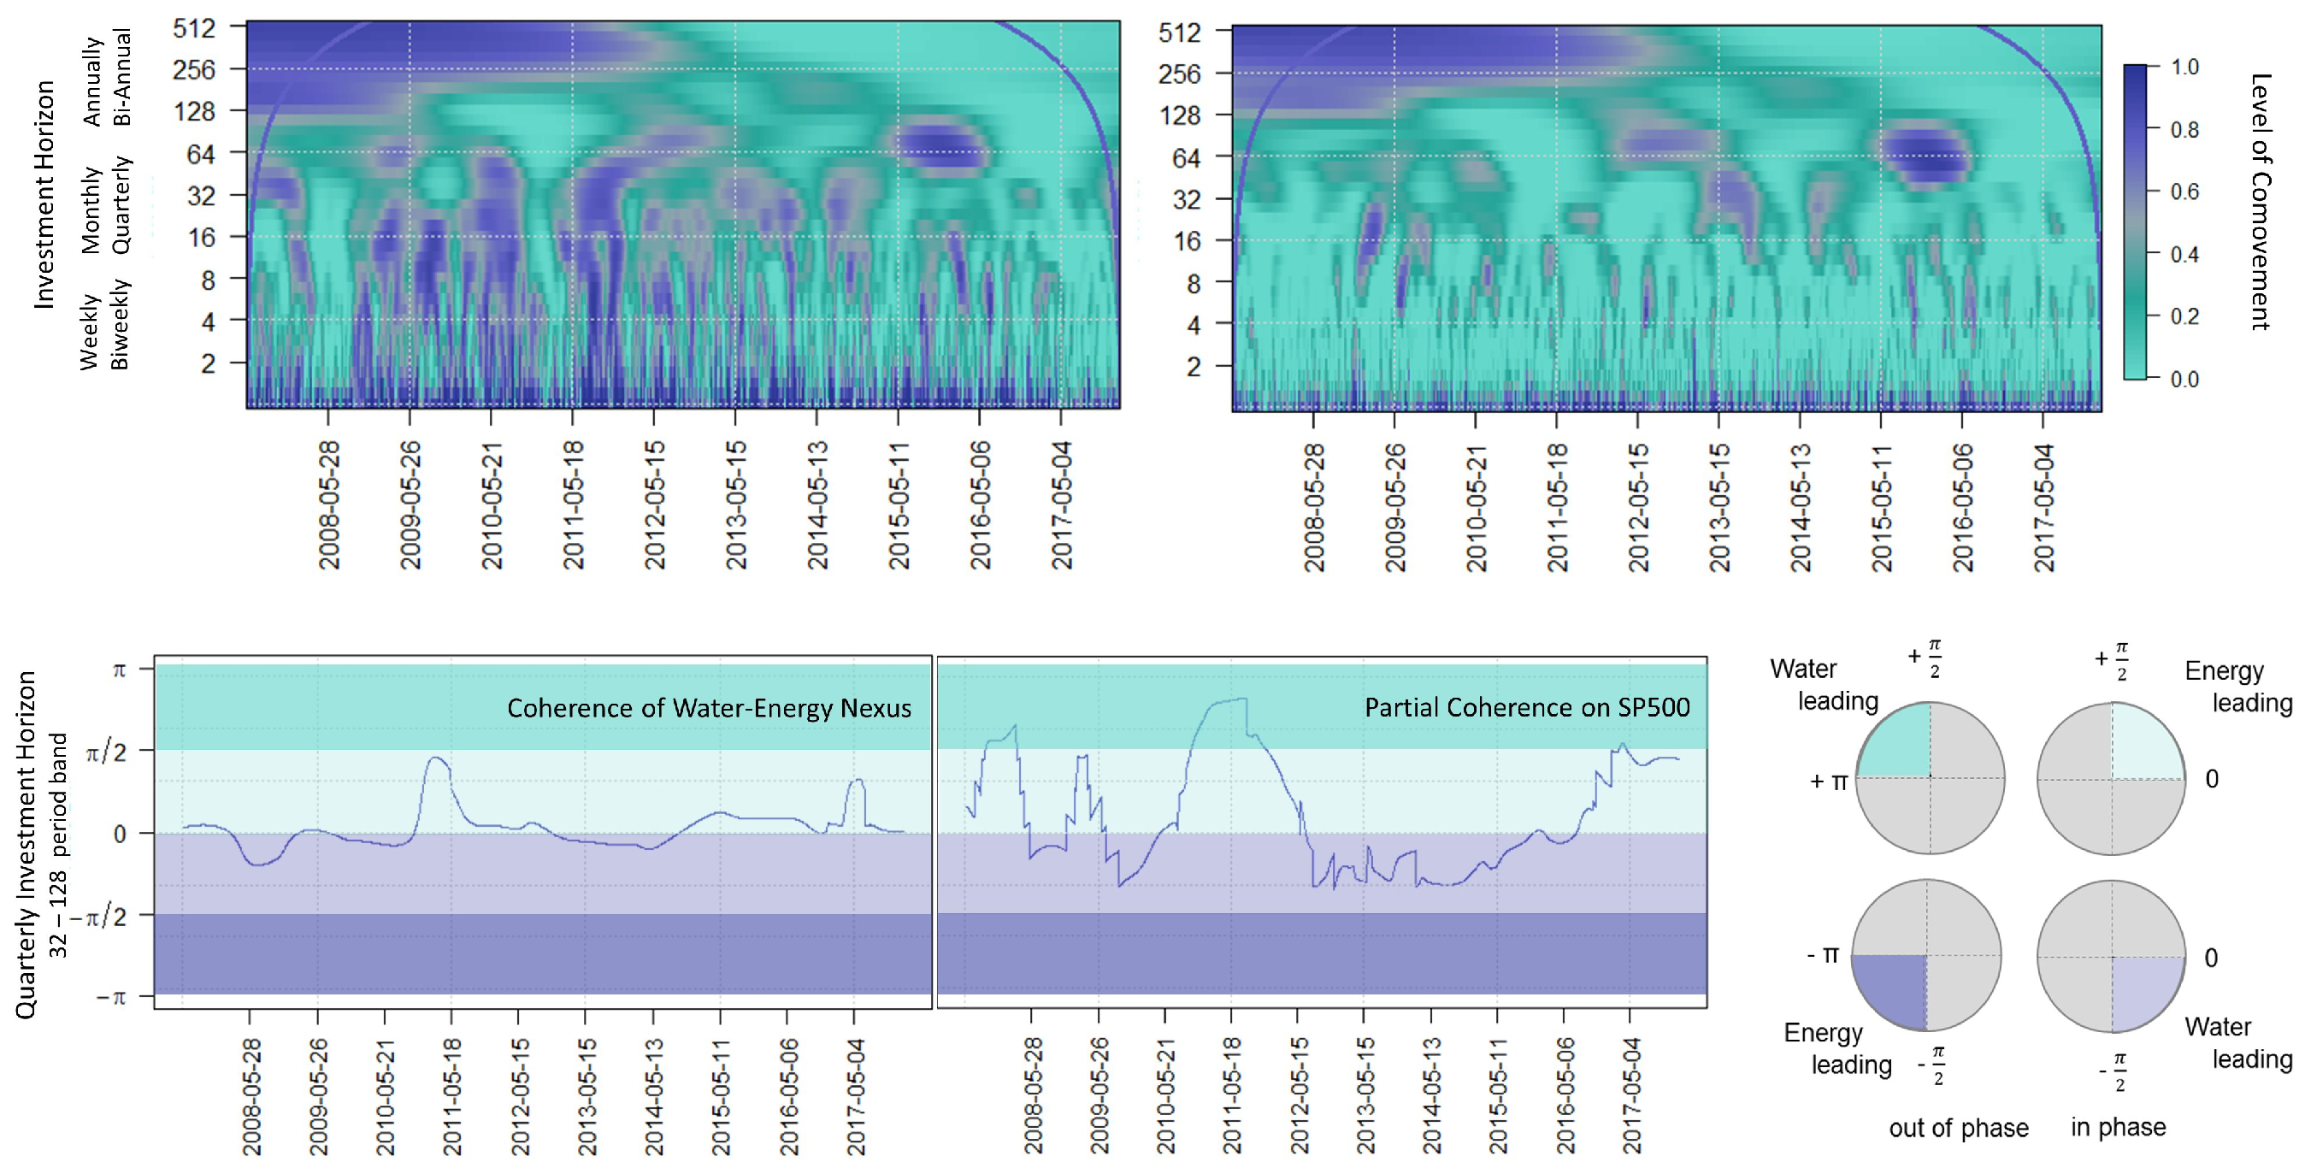Click the 'Coherence of Water-Energy Nexus' title

(709, 709)
